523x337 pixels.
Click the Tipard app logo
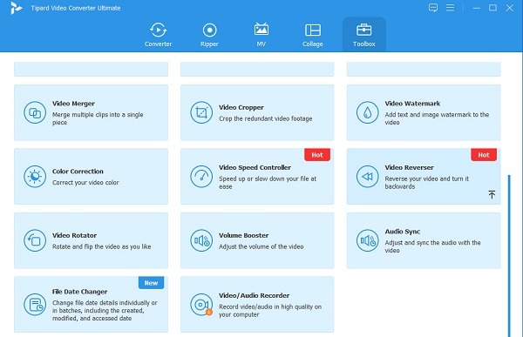[16, 8]
